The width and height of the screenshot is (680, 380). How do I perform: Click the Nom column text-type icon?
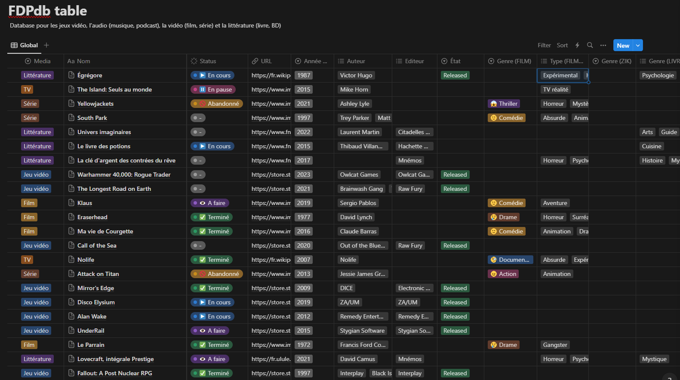71,61
